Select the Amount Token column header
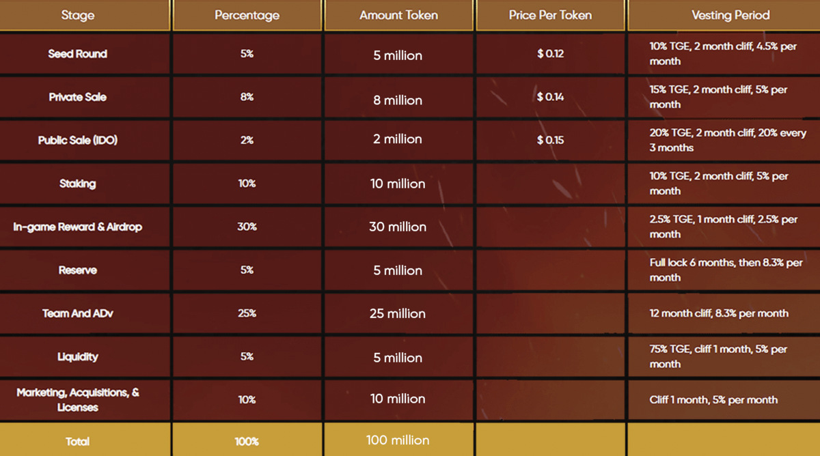Image resolution: width=820 pixels, height=456 pixels. [398, 15]
